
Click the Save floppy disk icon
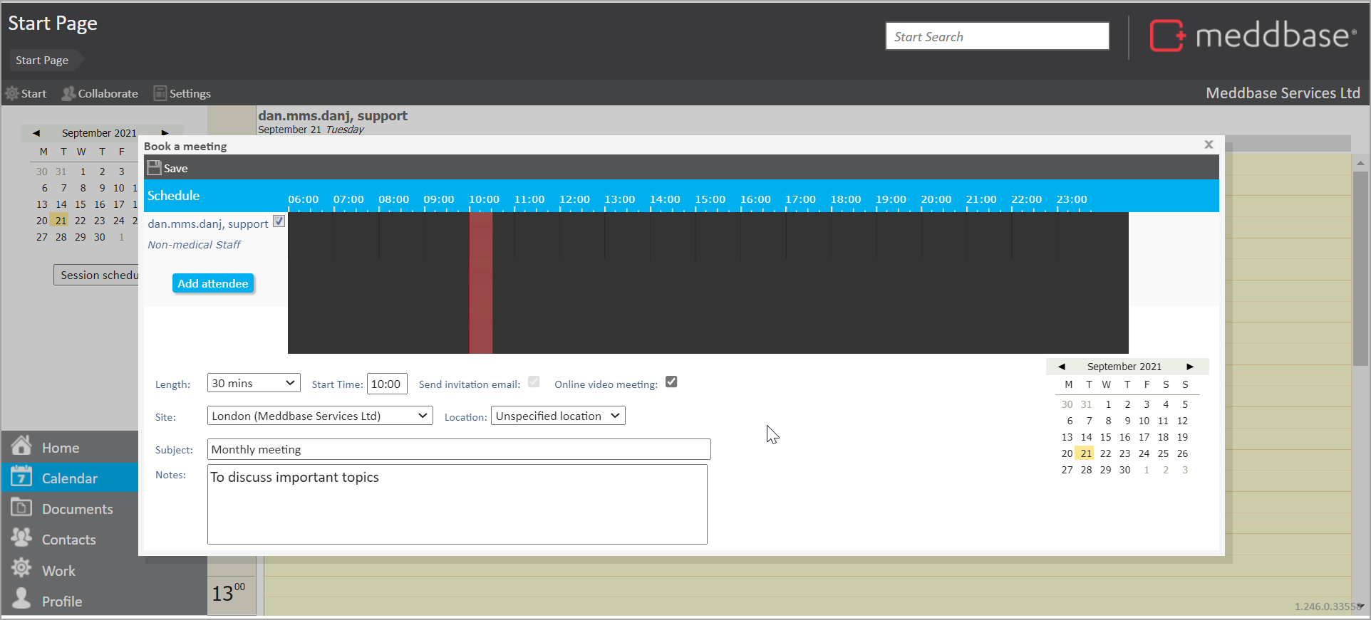coord(154,168)
